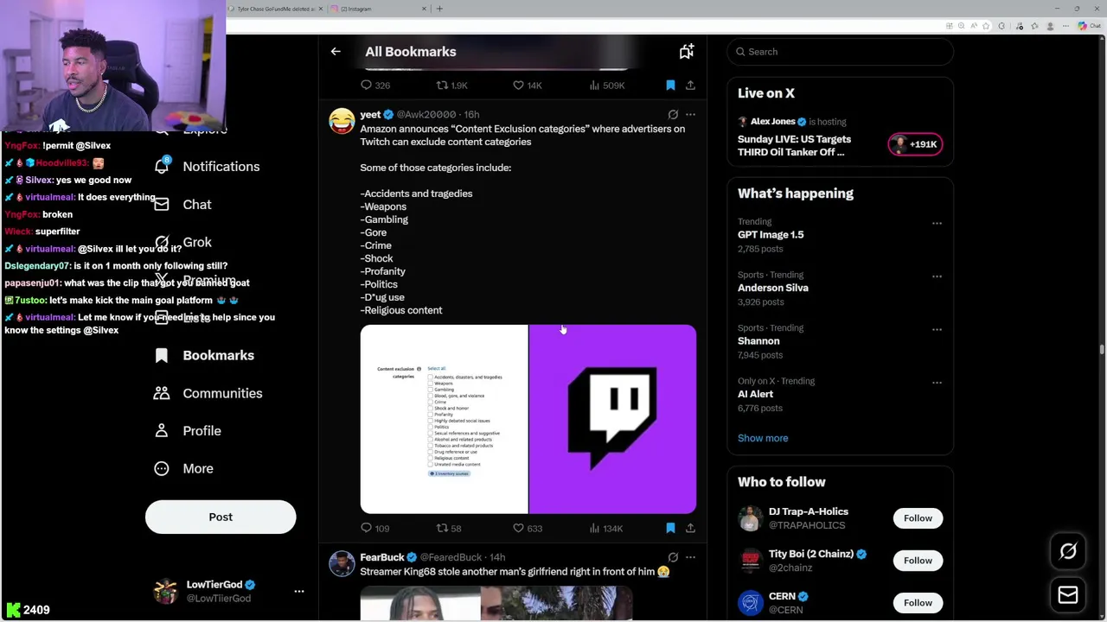Expand the More menu in sidebar
This screenshot has width=1107, height=622.
184,468
